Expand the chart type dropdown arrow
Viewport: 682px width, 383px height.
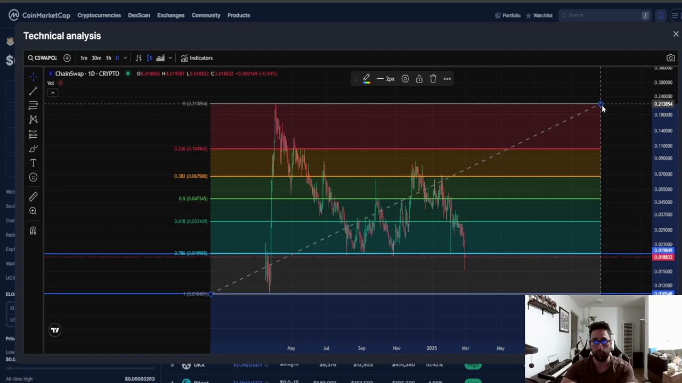point(170,58)
